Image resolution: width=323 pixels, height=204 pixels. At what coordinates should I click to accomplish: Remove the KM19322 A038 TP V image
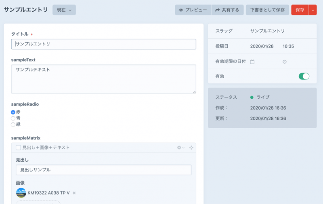click(x=74, y=193)
